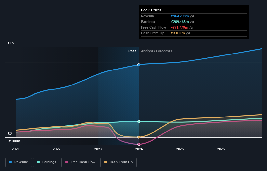Click the 2024 x-axis label

tap(139, 149)
